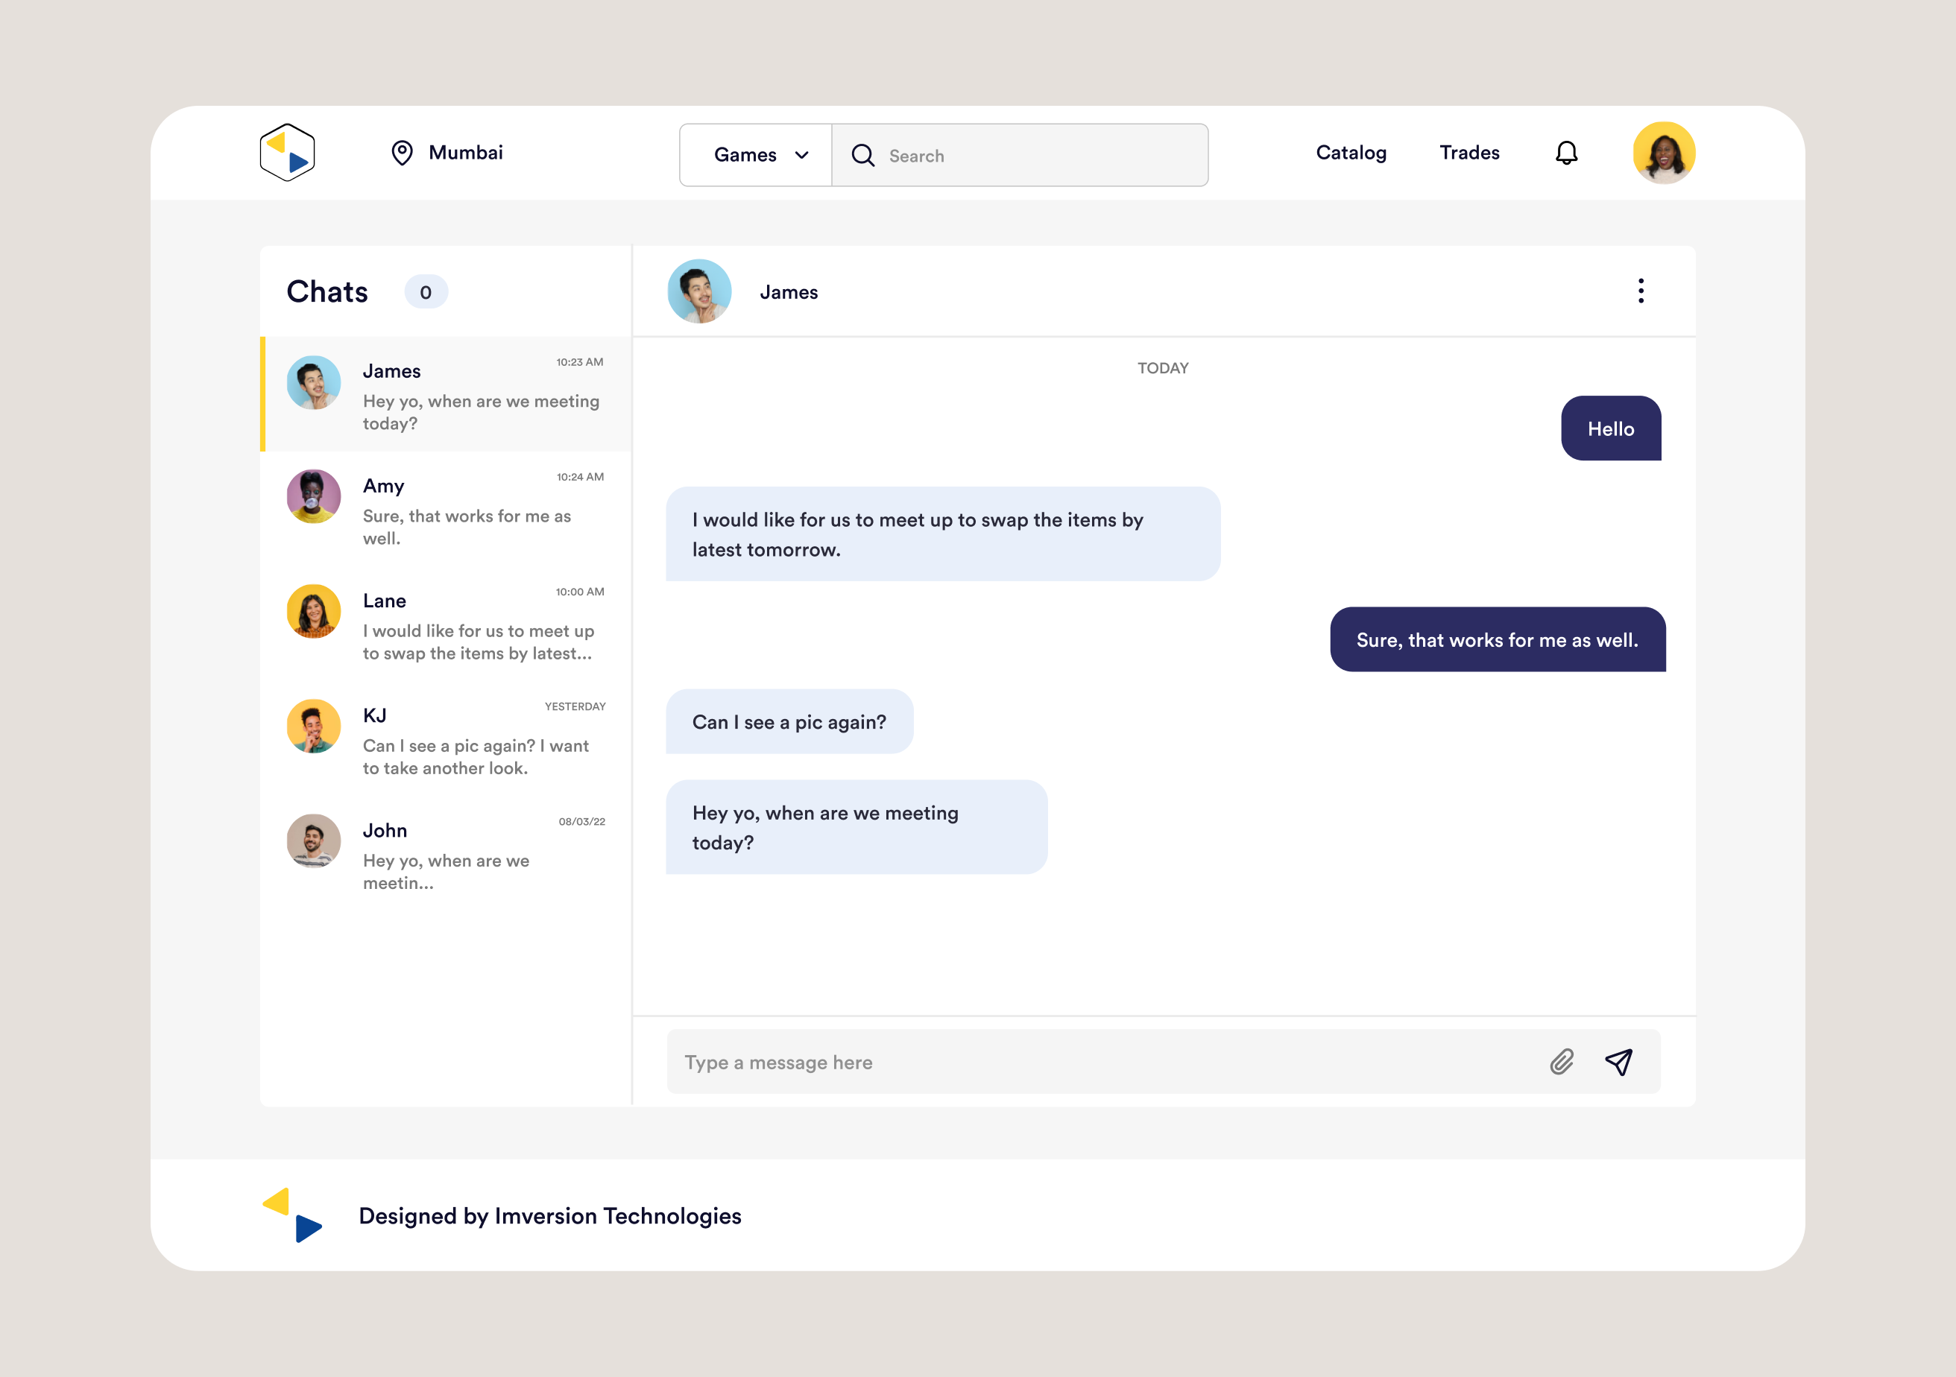
Task: Click the search magnifier icon
Action: pyautogui.click(x=862, y=155)
